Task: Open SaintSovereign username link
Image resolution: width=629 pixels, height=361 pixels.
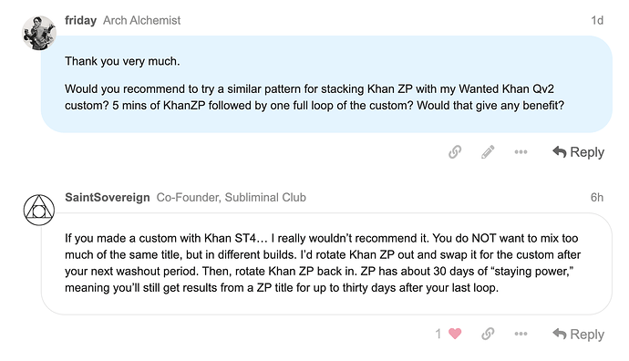Action: 107,197
